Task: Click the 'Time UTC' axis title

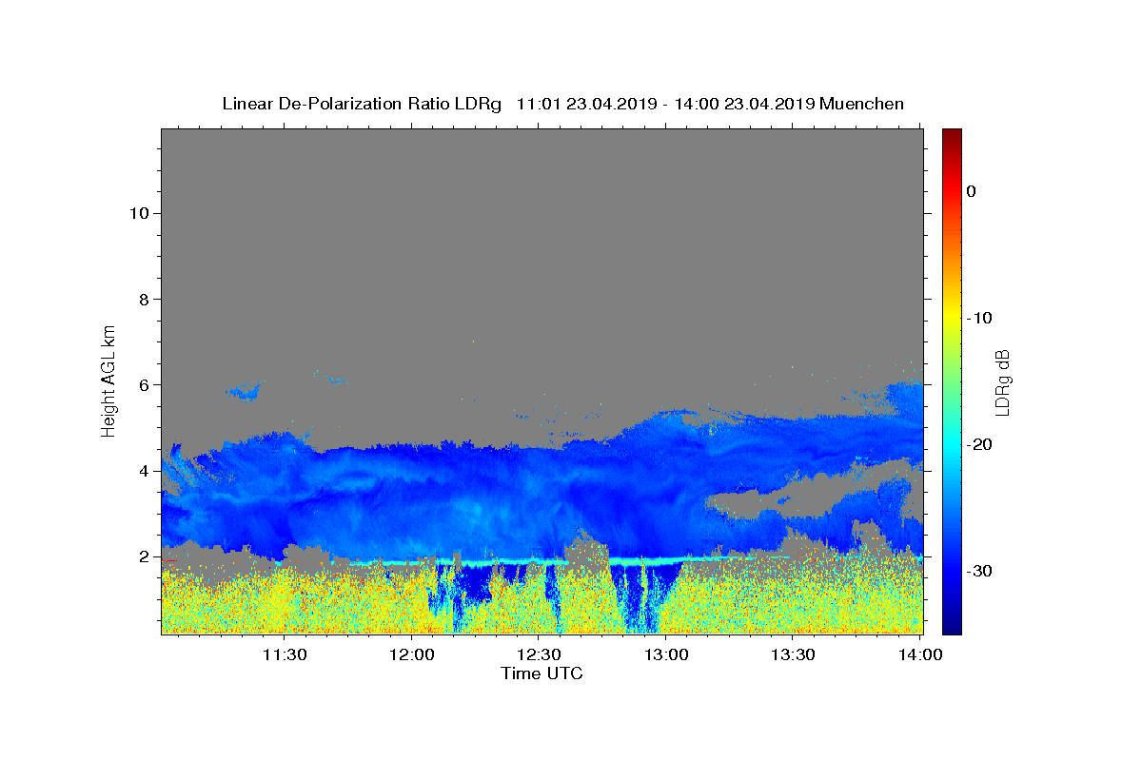Action: (541, 673)
